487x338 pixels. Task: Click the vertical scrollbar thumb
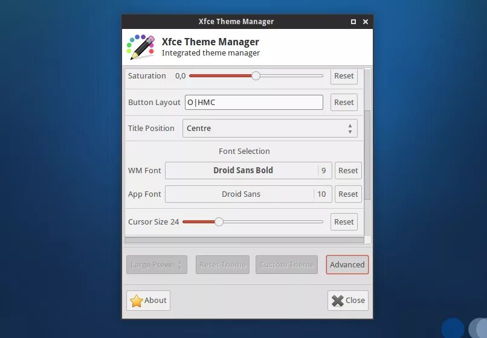coord(367,155)
